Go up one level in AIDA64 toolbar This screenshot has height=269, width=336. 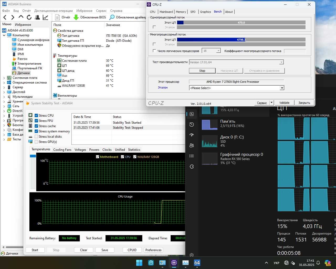(21, 17)
